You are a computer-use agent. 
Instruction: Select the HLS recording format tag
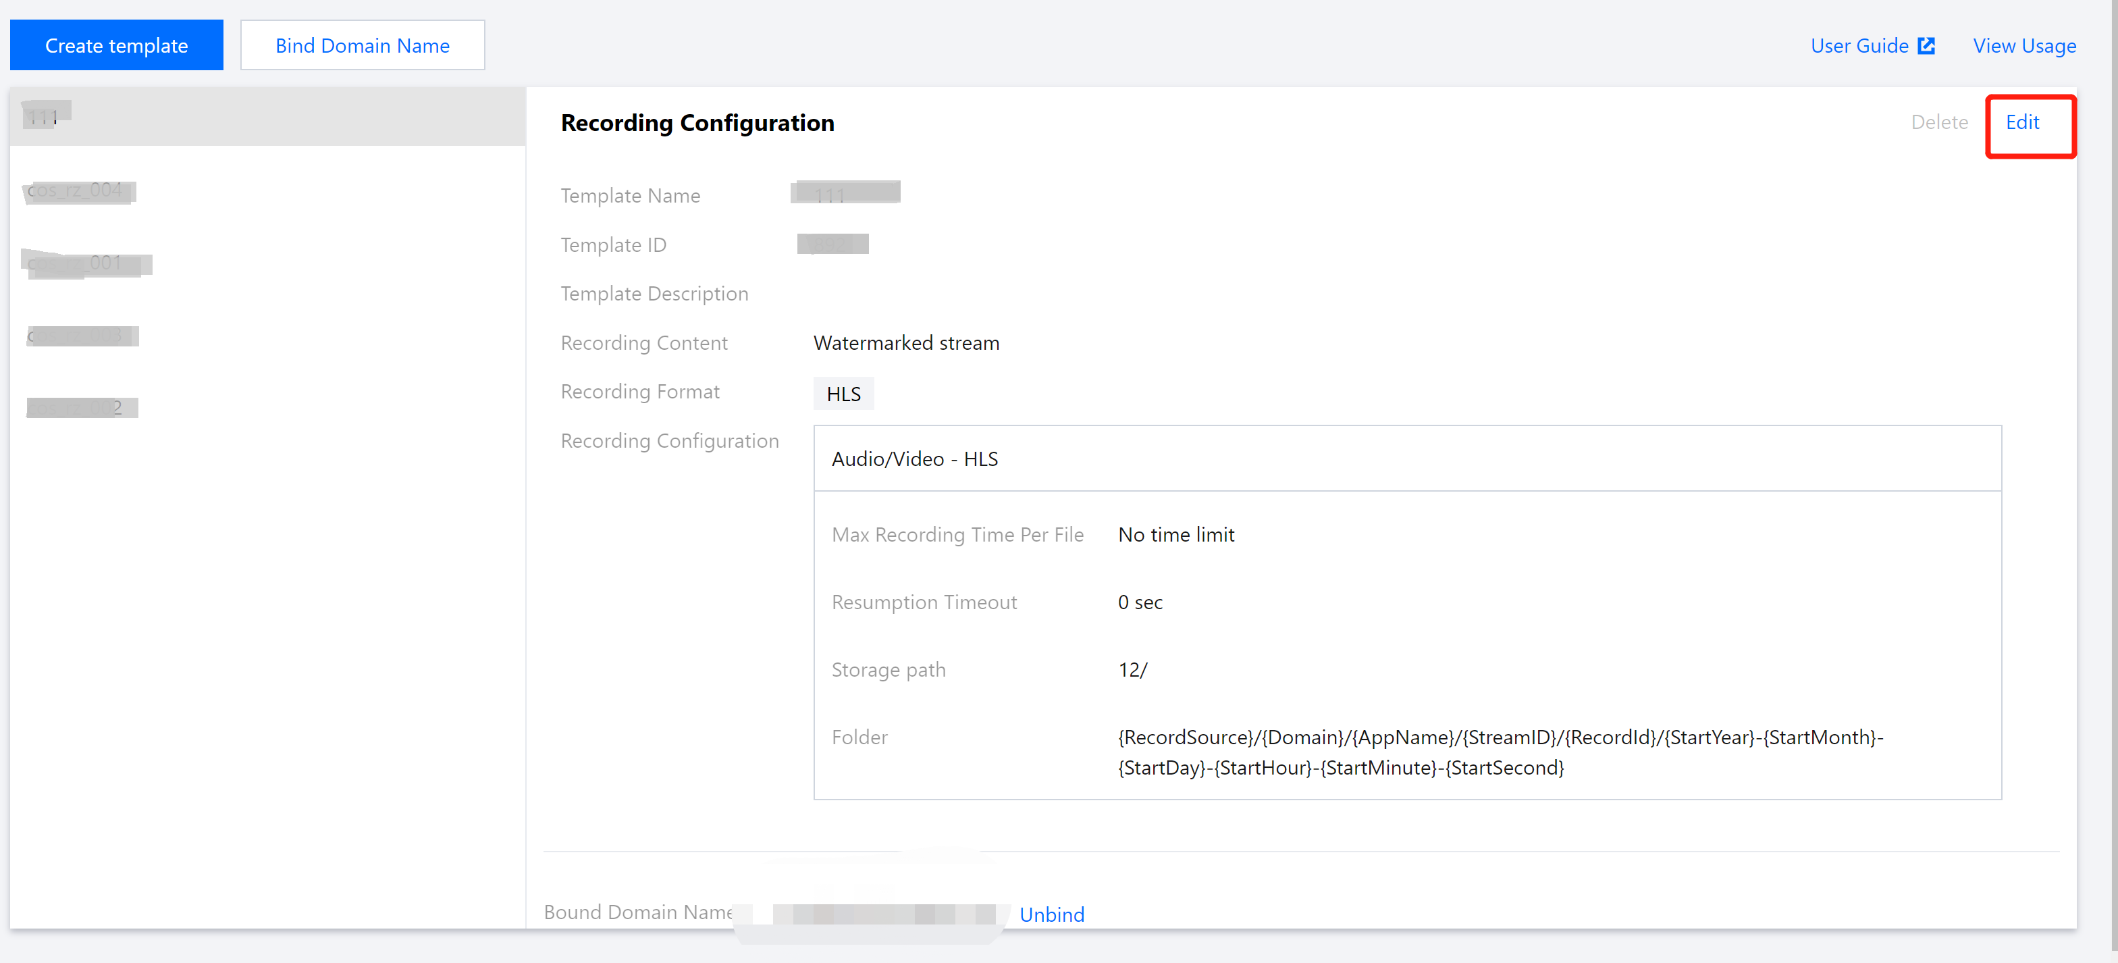tap(843, 393)
